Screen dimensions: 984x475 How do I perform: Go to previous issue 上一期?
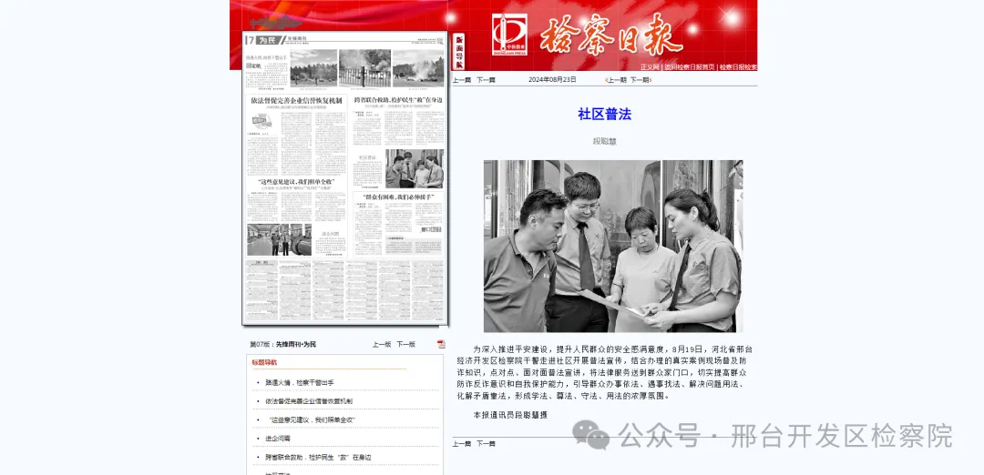point(616,80)
